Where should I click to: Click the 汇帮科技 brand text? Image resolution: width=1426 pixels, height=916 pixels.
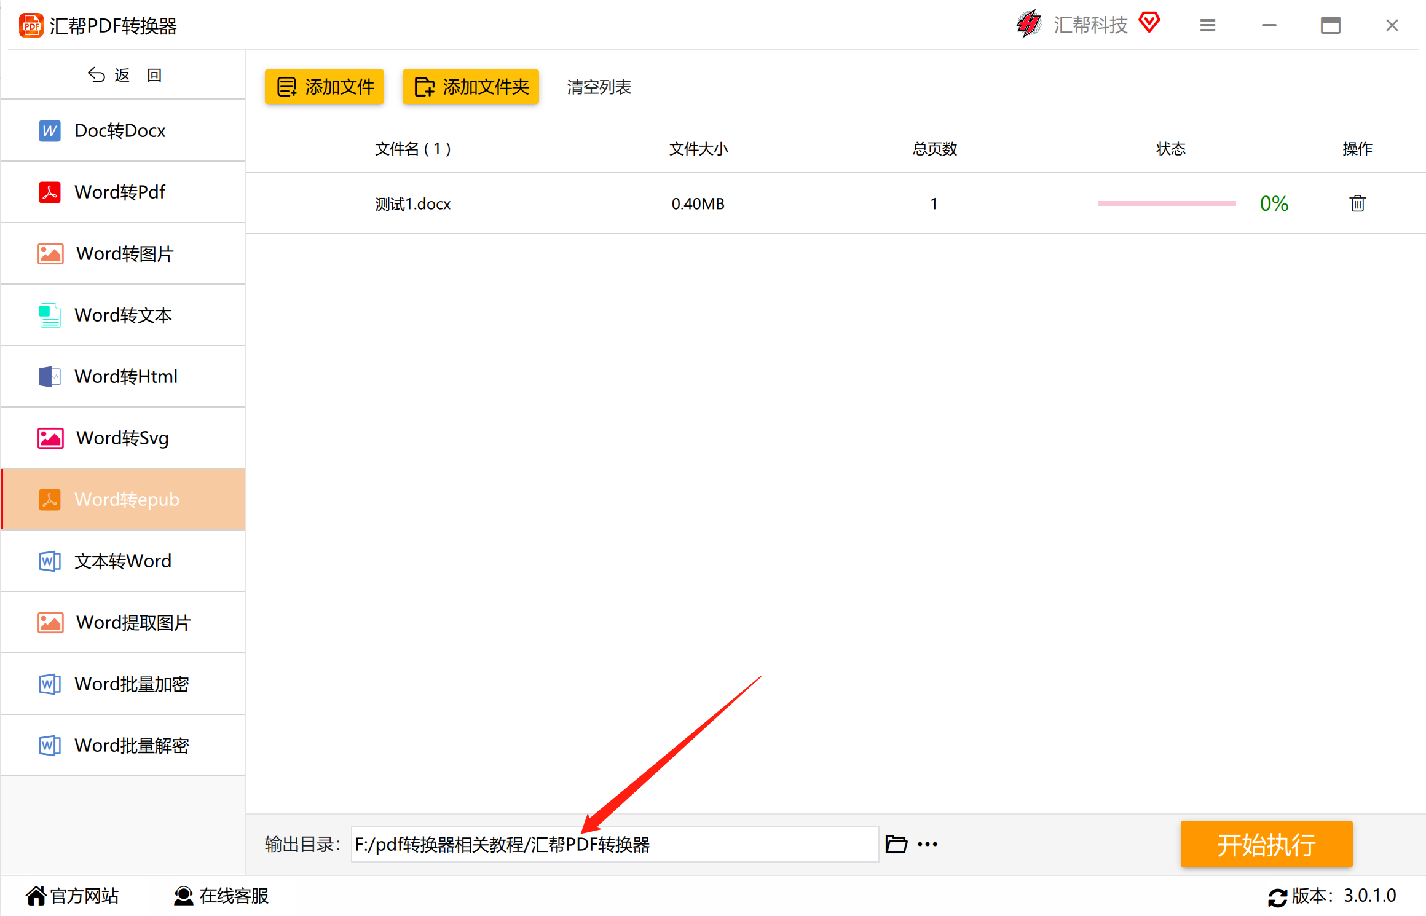pos(1091,25)
